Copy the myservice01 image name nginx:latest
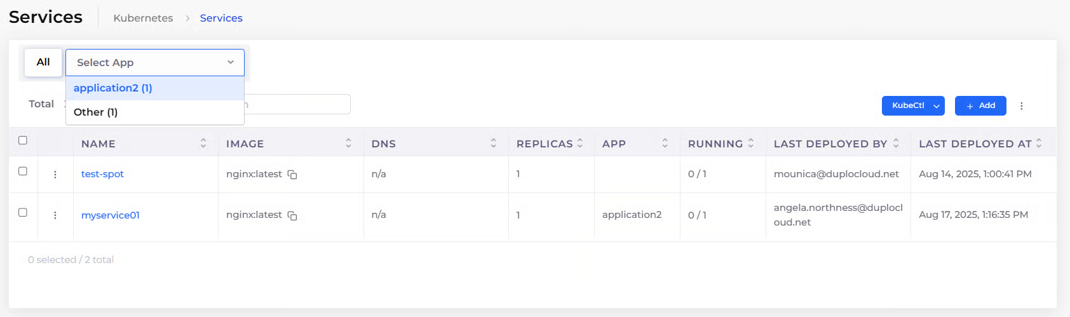 tap(292, 216)
